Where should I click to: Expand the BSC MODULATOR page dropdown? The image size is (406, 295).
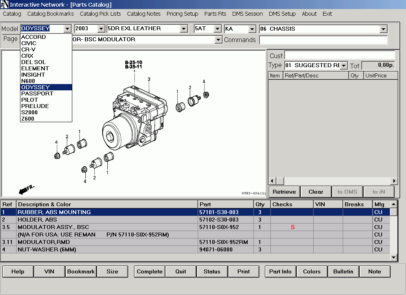(219, 40)
